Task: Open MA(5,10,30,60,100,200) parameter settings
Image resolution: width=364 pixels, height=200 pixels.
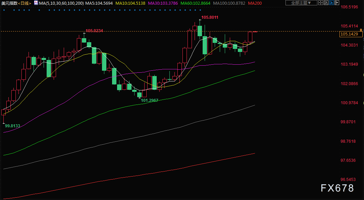Action: (61, 3)
